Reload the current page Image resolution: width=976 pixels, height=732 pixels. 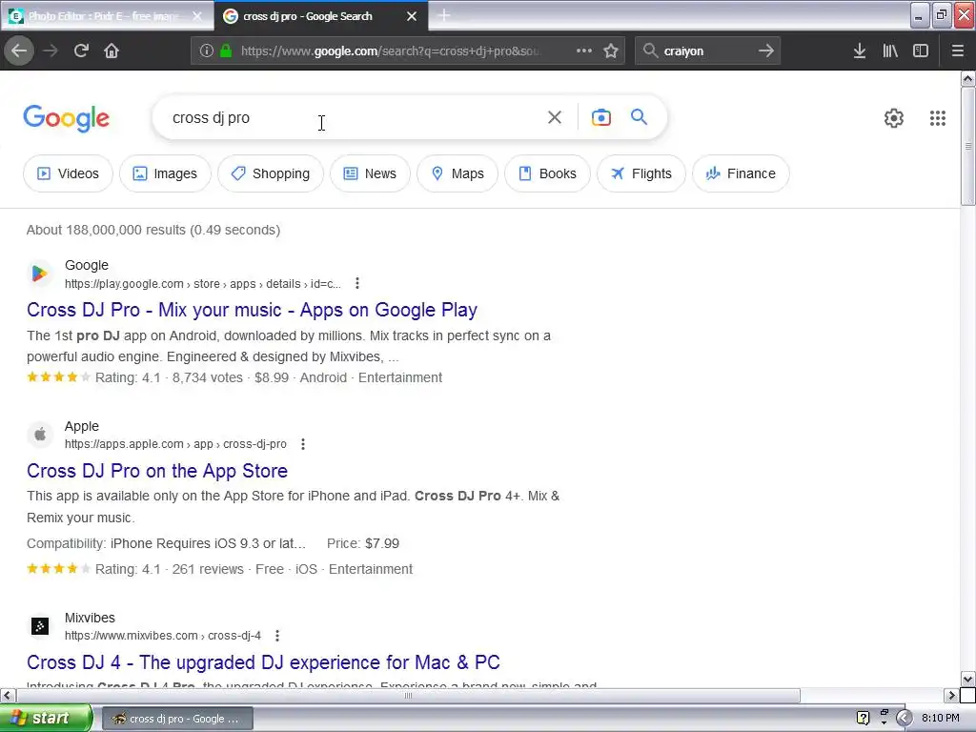[x=81, y=51]
